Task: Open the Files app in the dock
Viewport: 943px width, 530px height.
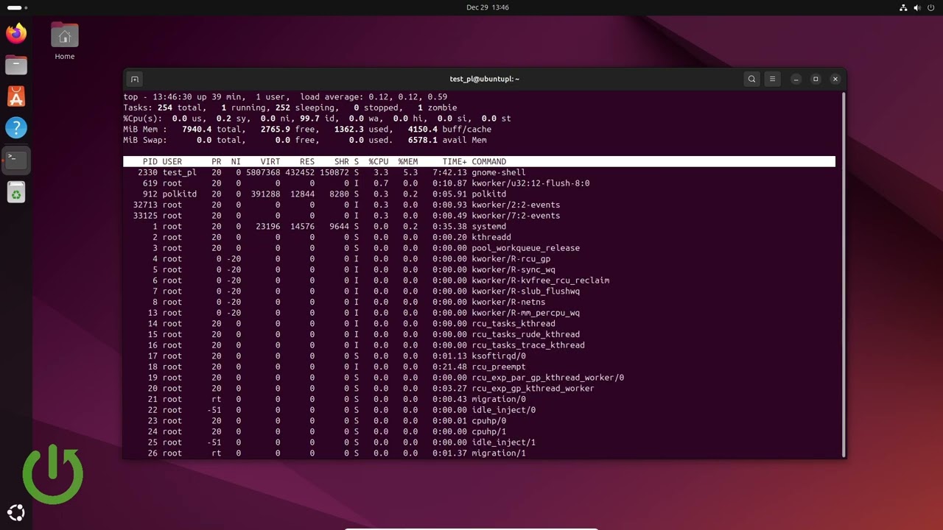Action: pos(16,65)
